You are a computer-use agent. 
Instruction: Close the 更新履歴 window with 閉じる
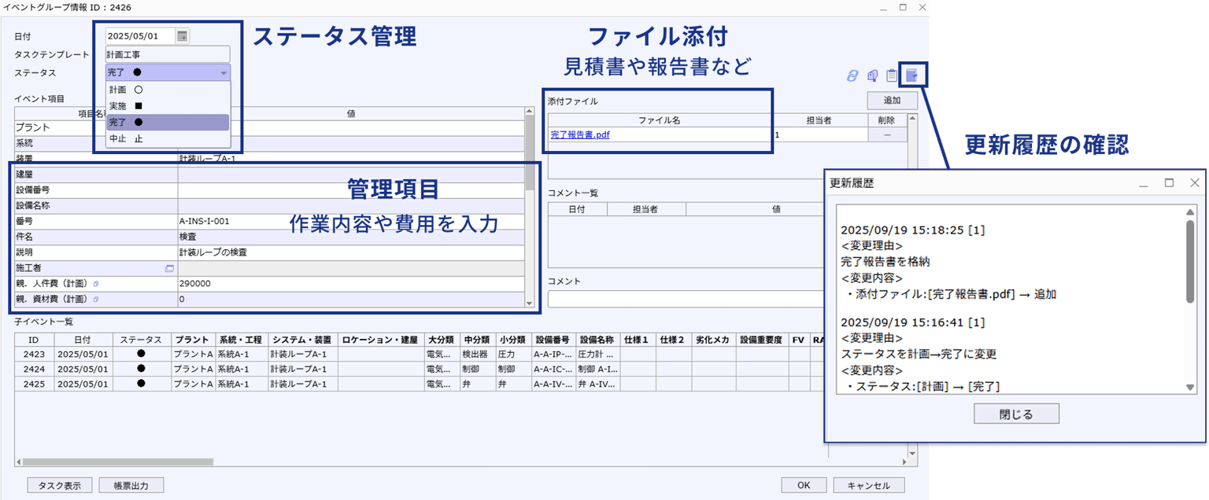(1016, 414)
